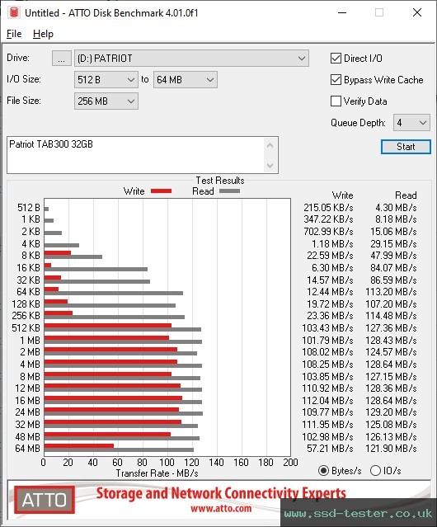The image size is (437, 527).
Task: Click the 4.30 MB/s read value
Action: point(396,208)
